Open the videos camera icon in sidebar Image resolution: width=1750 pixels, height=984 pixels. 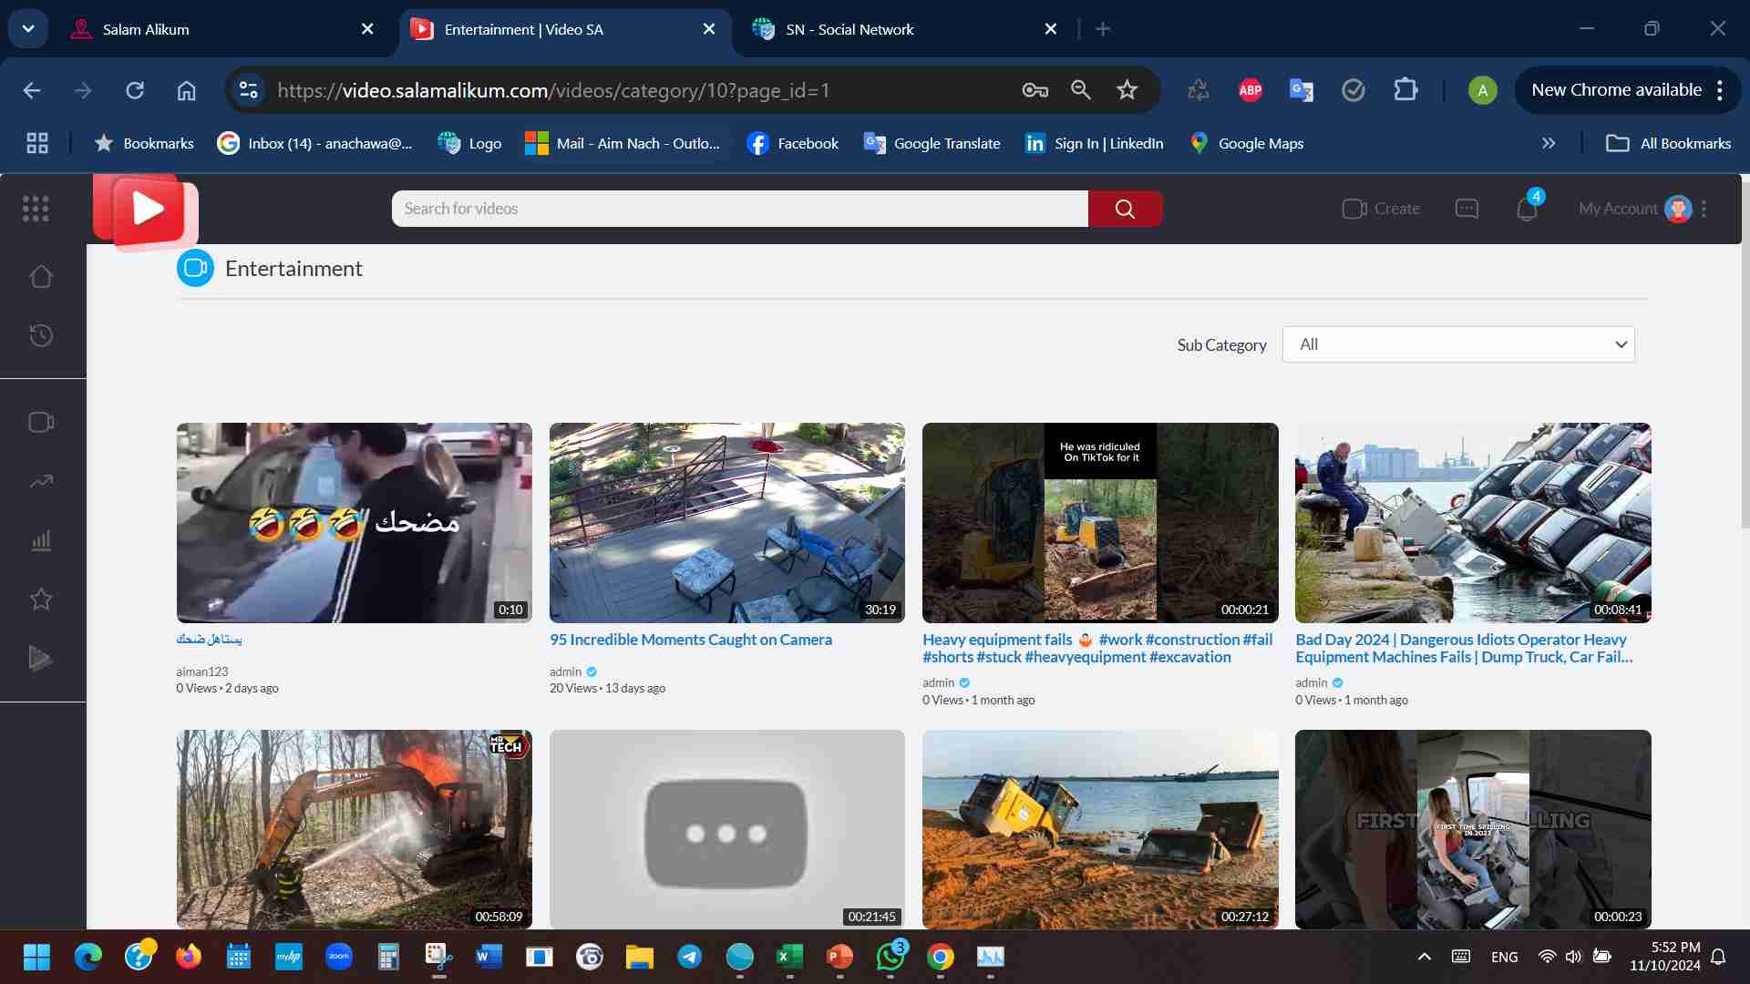pos(41,422)
